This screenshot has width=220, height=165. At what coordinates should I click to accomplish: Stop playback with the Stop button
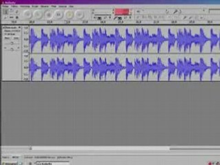(69, 15)
